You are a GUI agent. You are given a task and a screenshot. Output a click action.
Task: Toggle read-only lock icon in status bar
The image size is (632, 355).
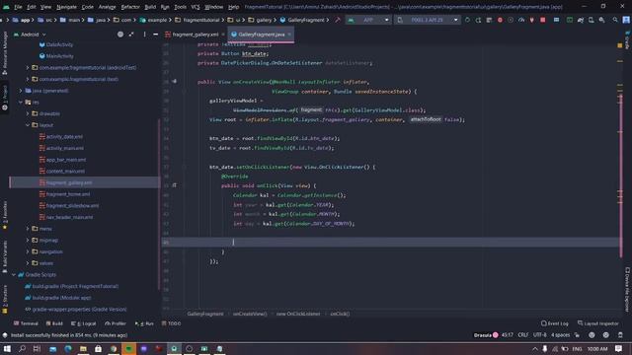tap(577, 335)
